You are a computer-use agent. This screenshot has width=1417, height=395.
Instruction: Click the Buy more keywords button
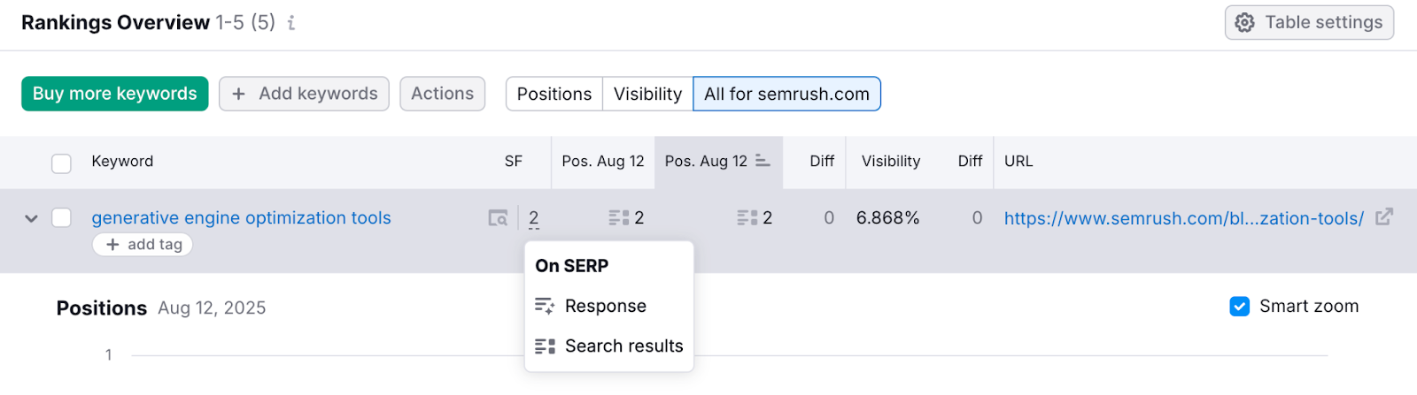click(115, 94)
